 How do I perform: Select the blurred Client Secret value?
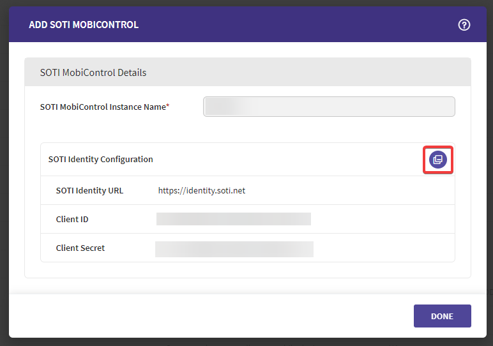click(234, 248)
